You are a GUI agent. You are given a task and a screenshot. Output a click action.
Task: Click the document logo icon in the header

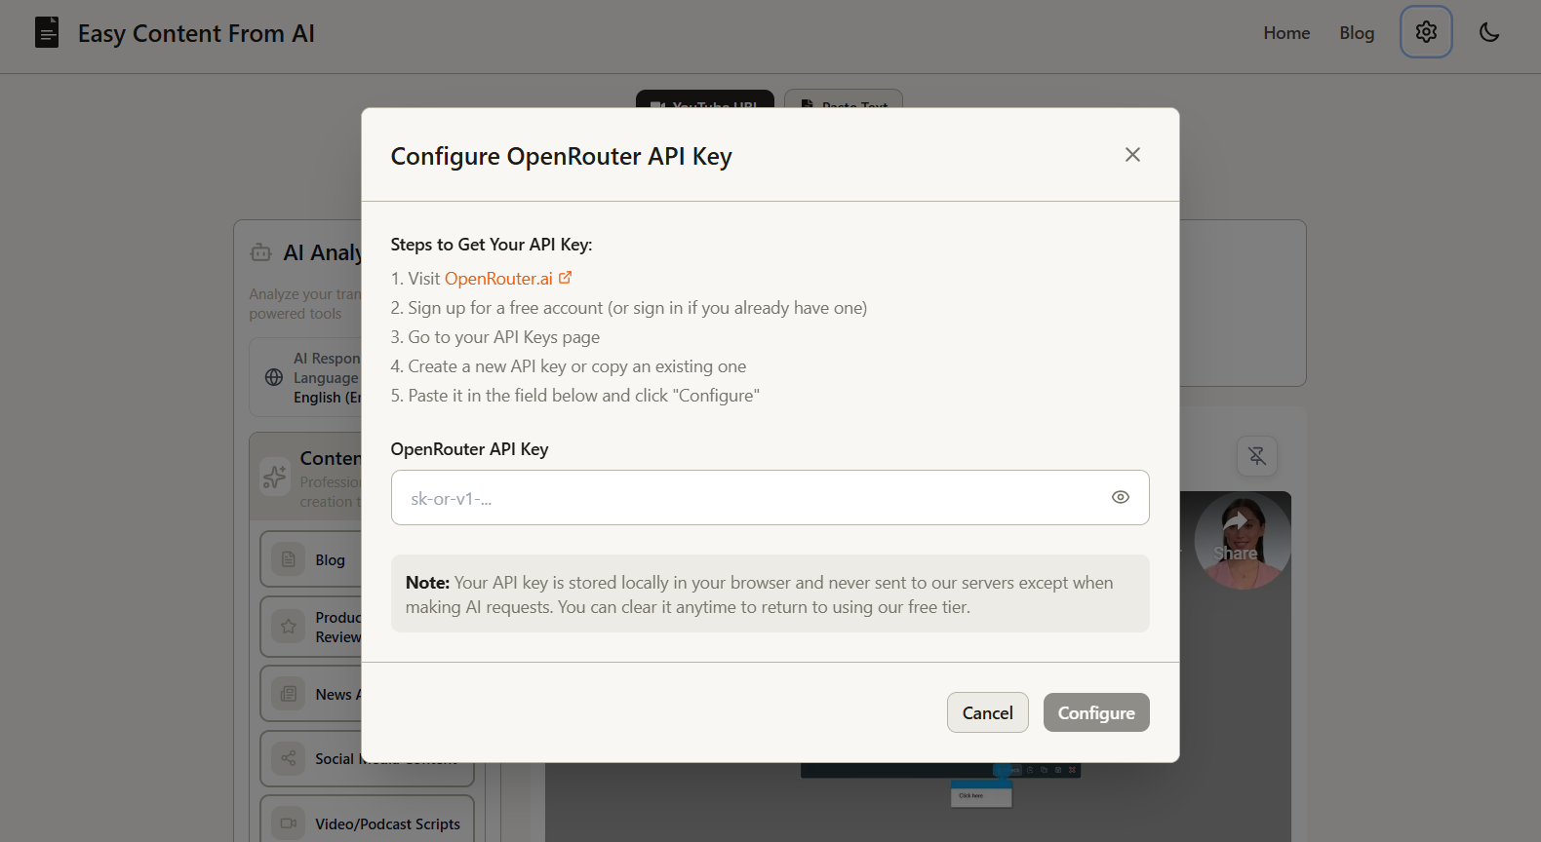pyautogui.click(x=47, y=33)
